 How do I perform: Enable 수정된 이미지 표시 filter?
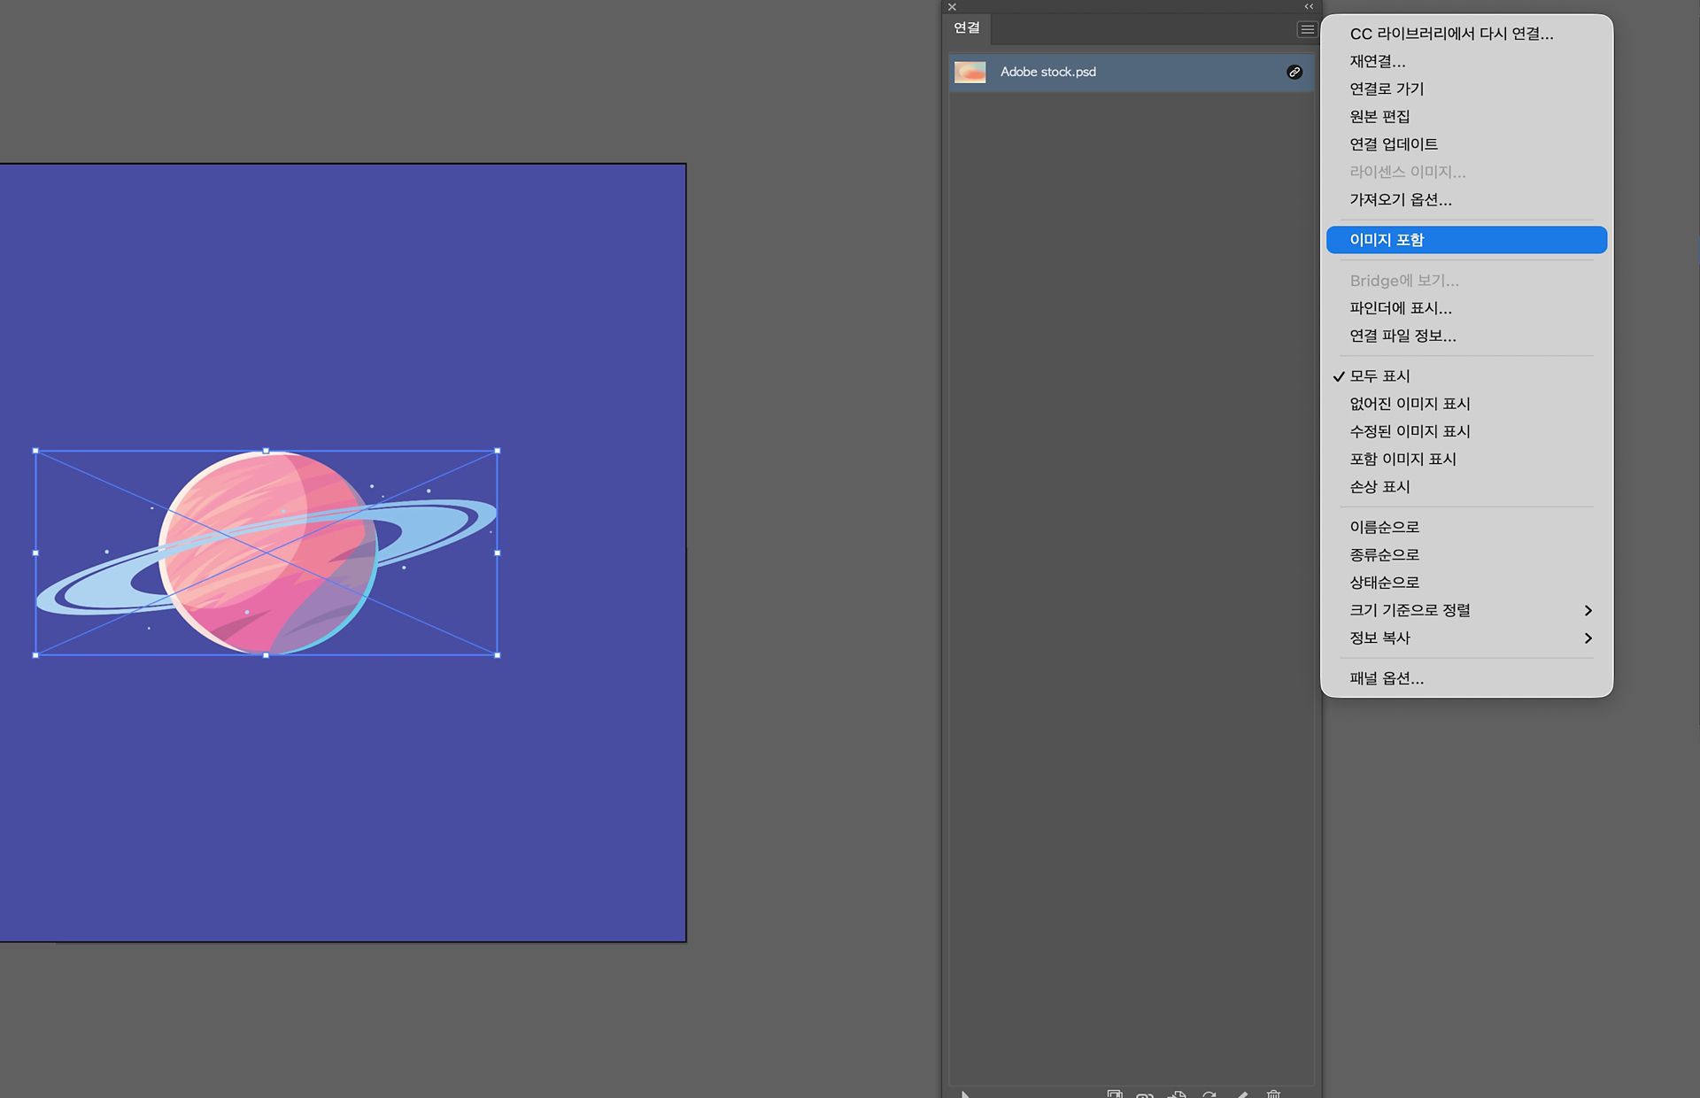[1466, 431]
